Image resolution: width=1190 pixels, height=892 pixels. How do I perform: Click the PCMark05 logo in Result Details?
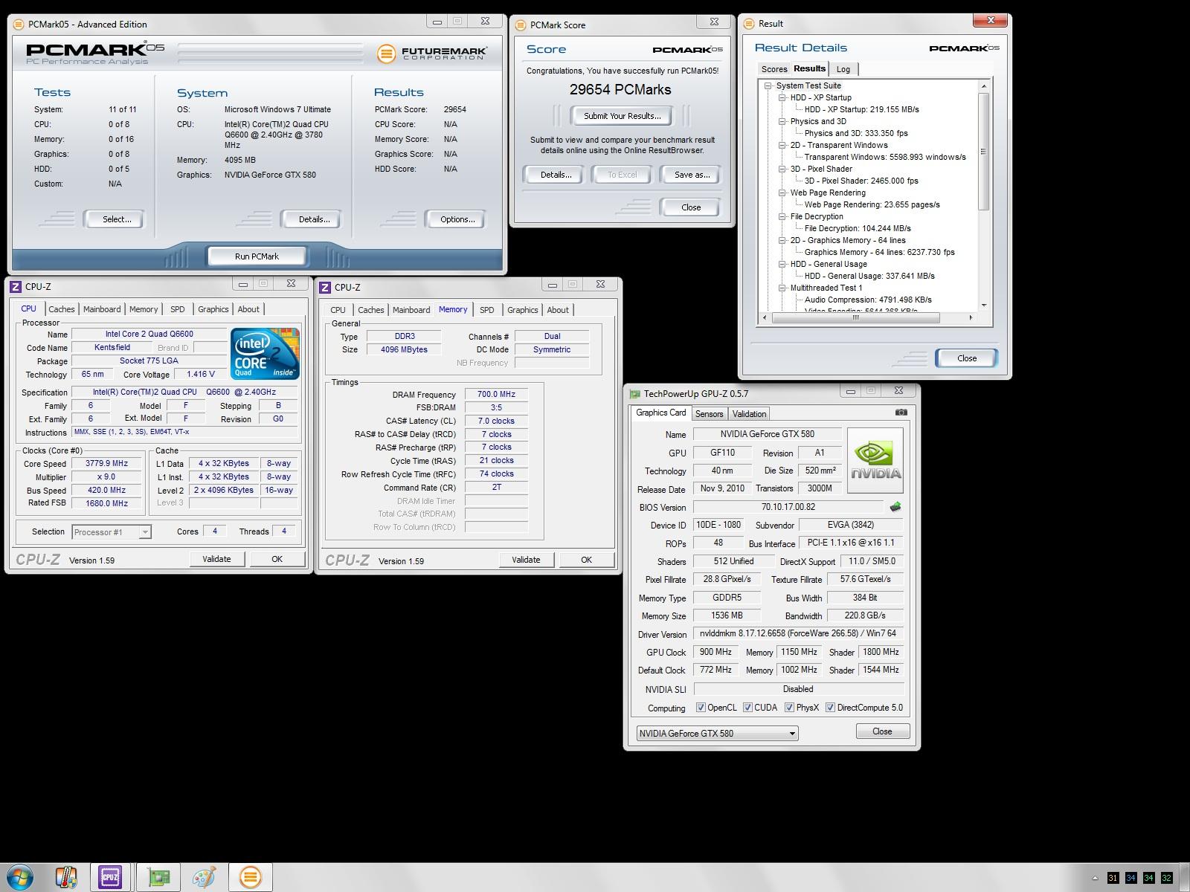964,48
